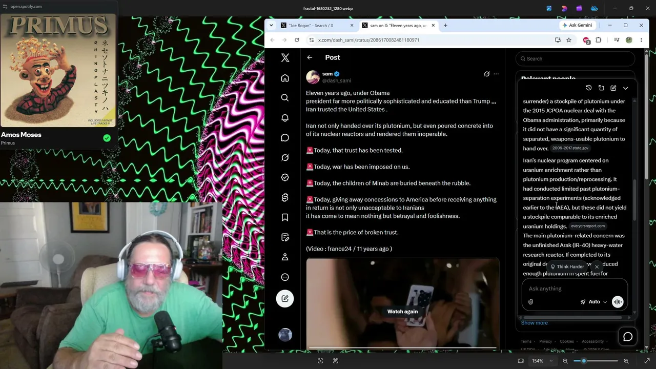Open the Terms footer link
This screenshot has width=656, height=369.
pyautogui.click(x=526, y=341)
